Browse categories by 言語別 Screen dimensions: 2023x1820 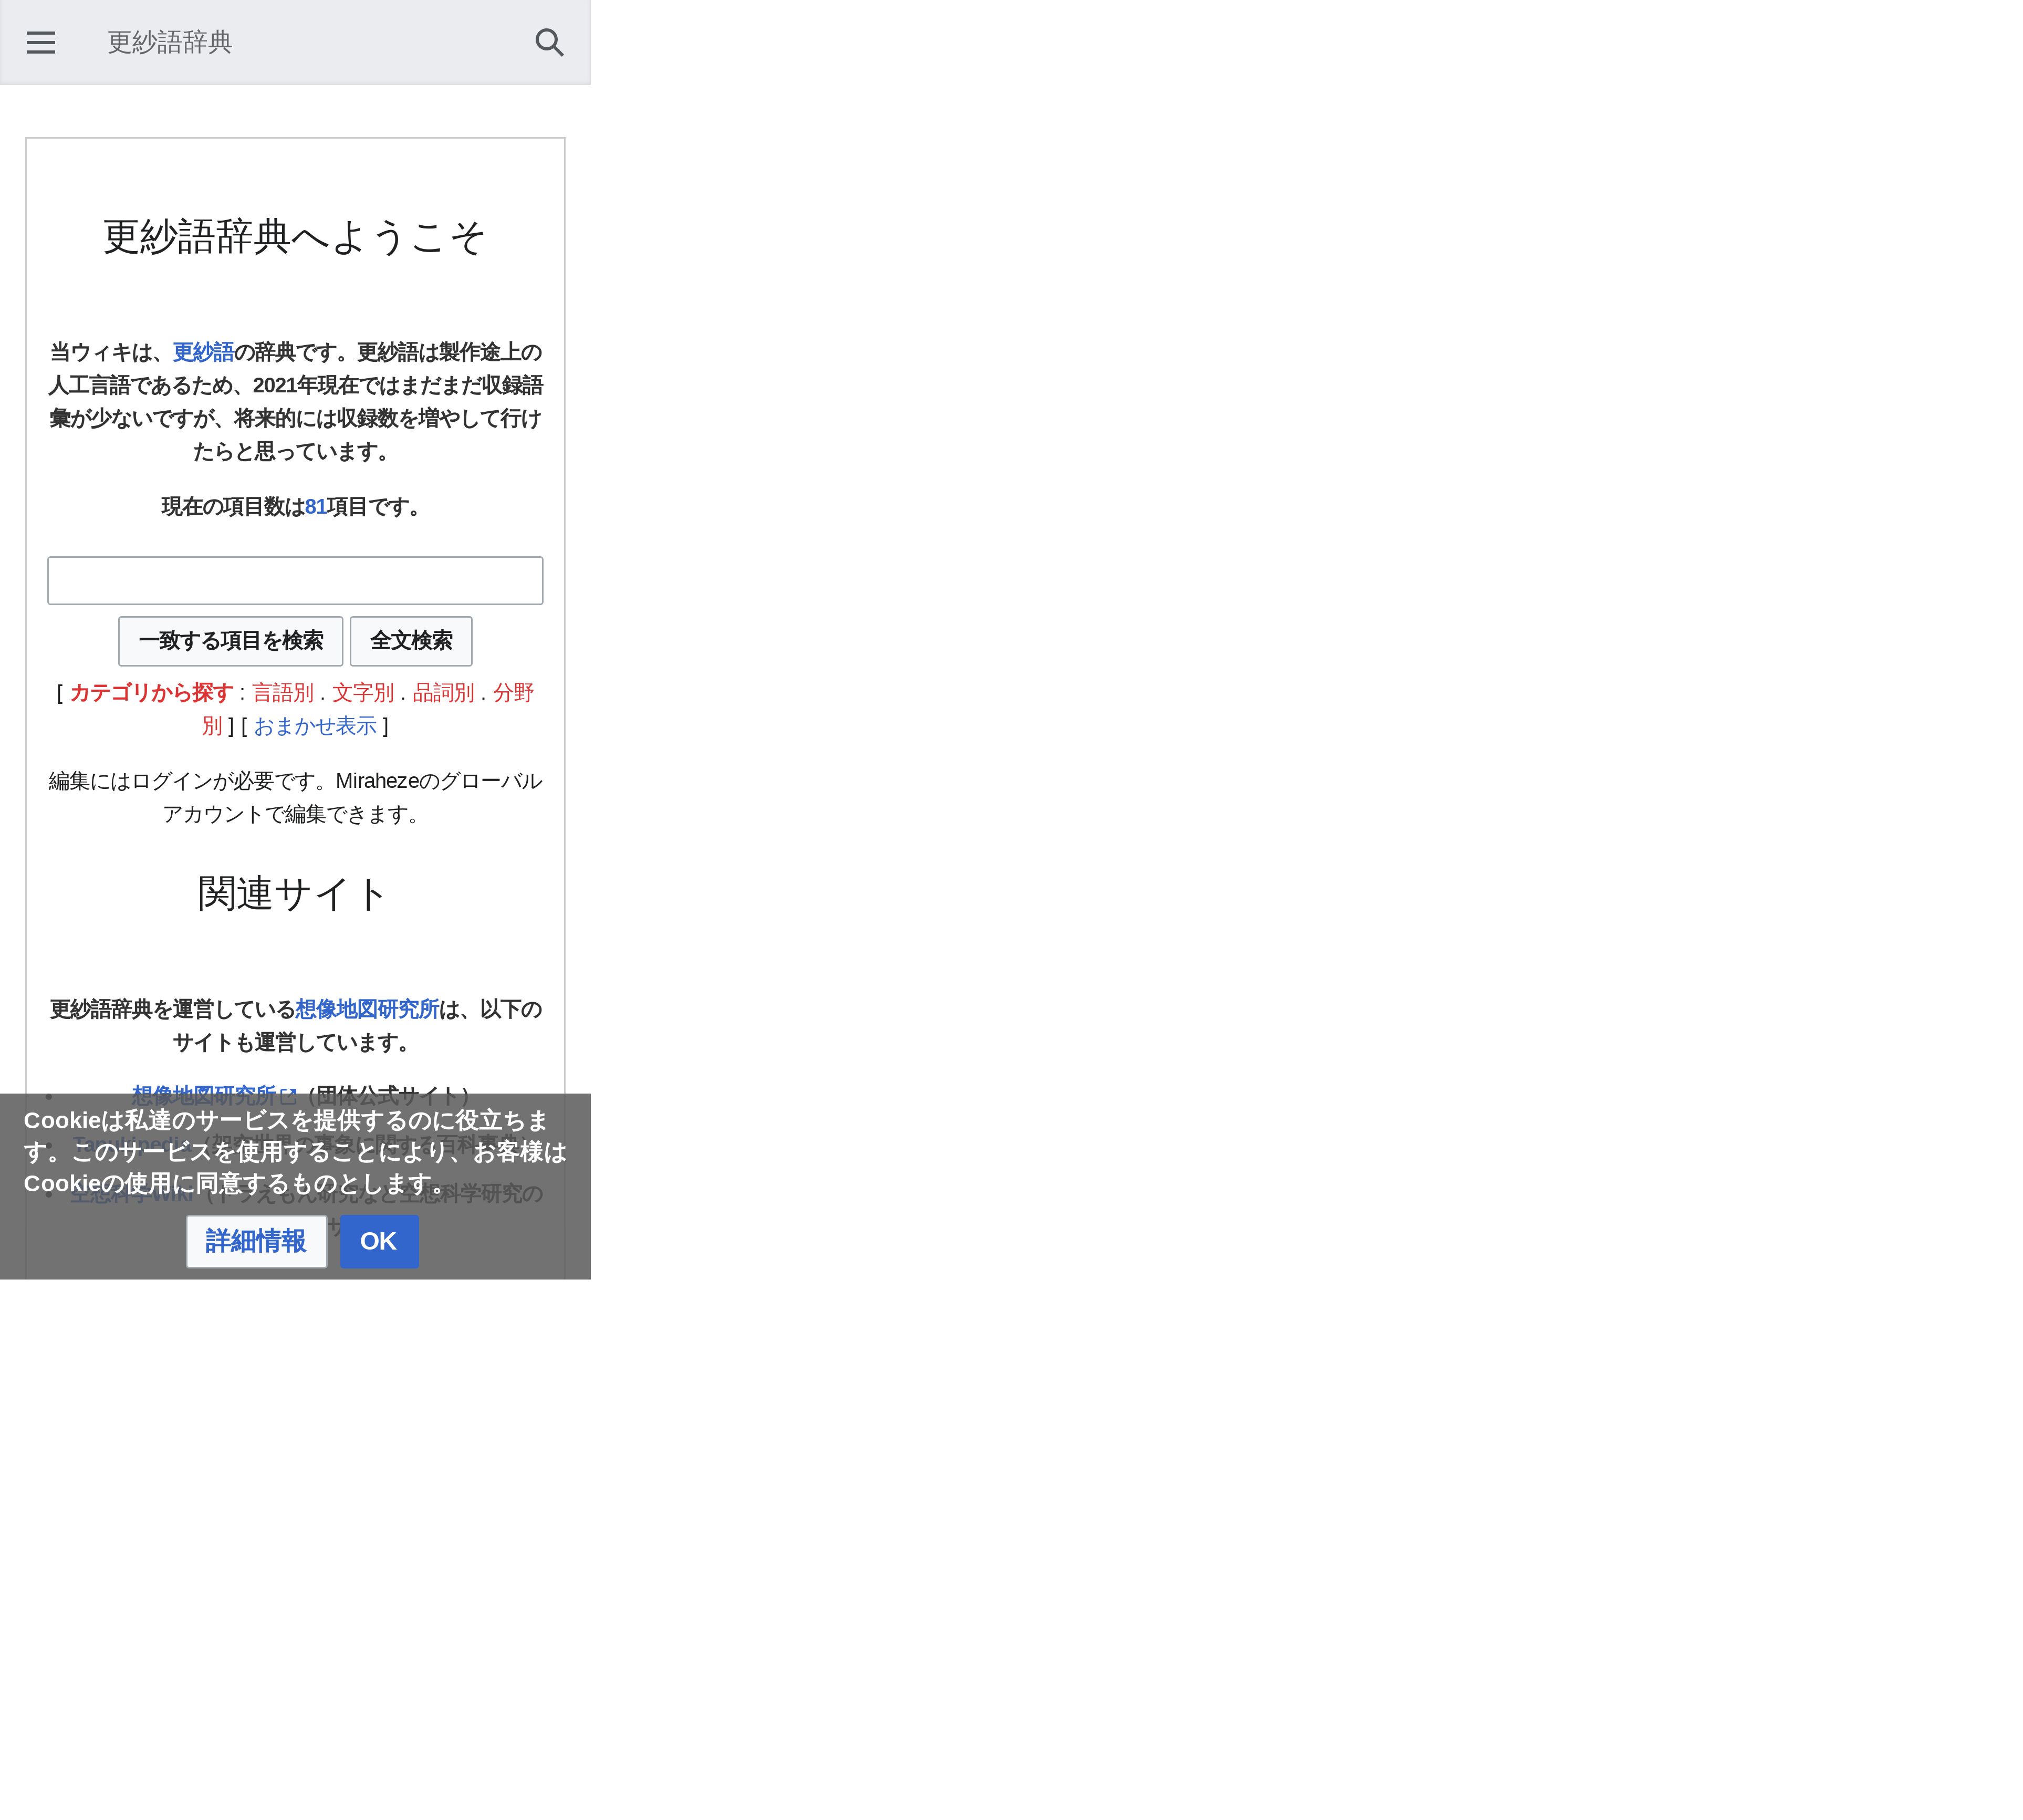pyautogui.click(x=283, y=693)
